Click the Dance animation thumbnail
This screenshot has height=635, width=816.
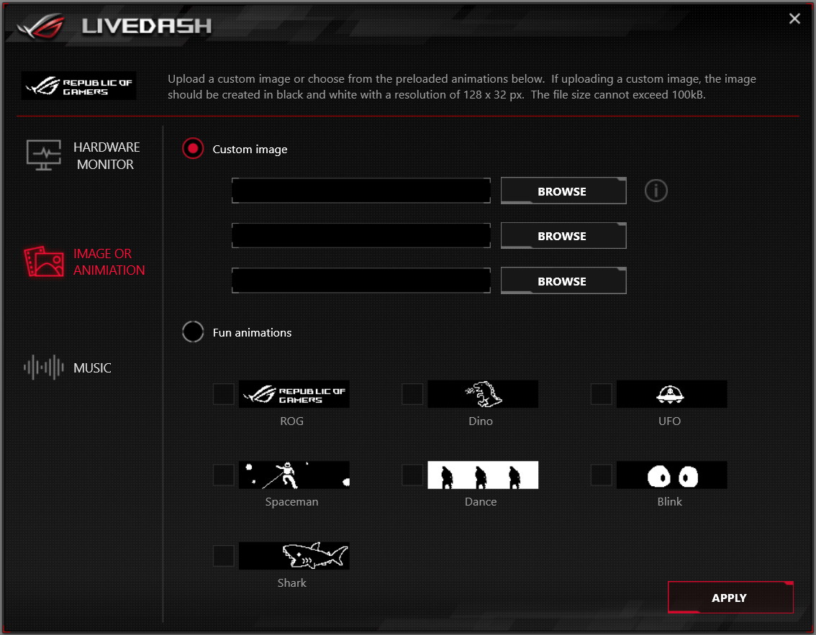(x=483, y=475)
